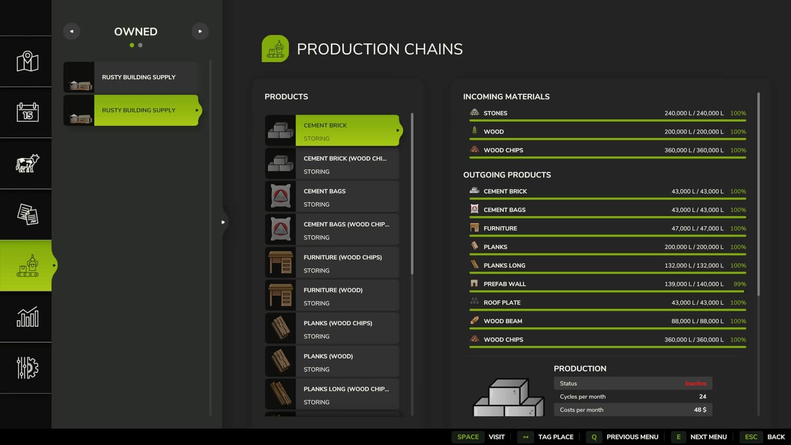The height and width of the screenshot is (445, 791).
Task: Select the first Rusty Building Supply entry
Action: [x=131, y=77]
